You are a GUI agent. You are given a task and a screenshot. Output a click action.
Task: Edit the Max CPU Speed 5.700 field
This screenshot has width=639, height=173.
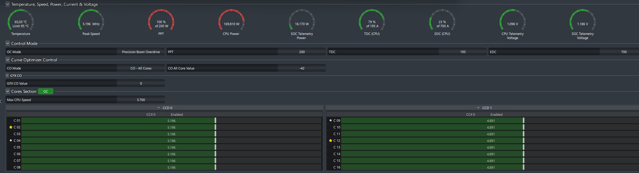click(x=141, y=100)
